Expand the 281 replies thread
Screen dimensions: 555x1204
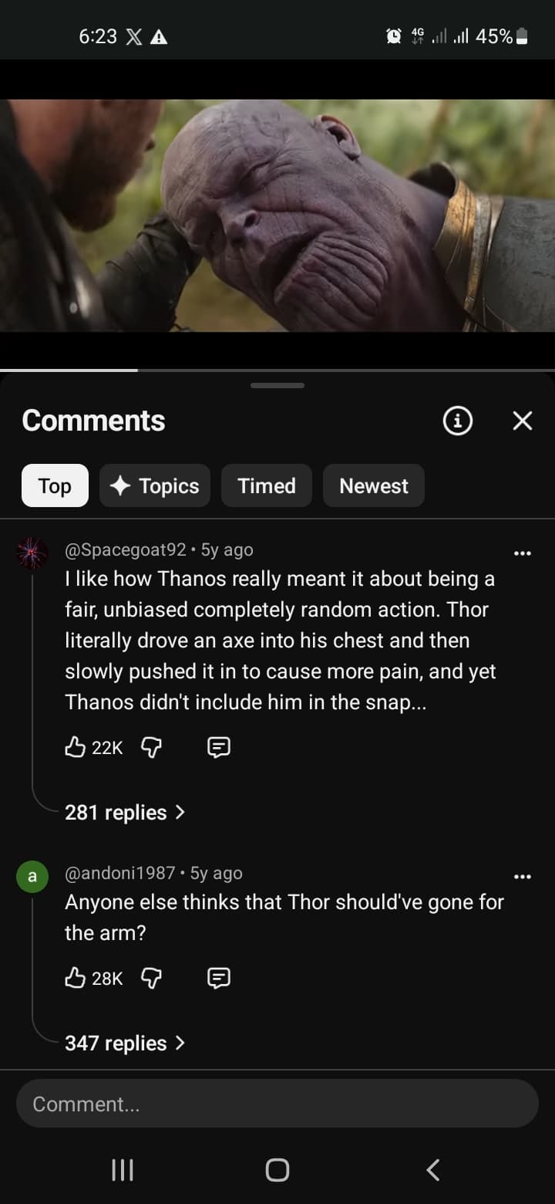(x=125, y=812)
